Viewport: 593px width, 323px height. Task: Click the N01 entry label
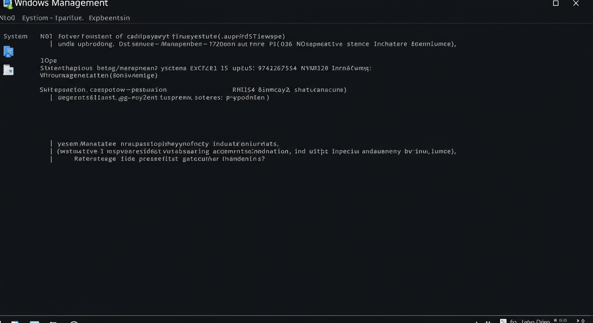point(46,37)
